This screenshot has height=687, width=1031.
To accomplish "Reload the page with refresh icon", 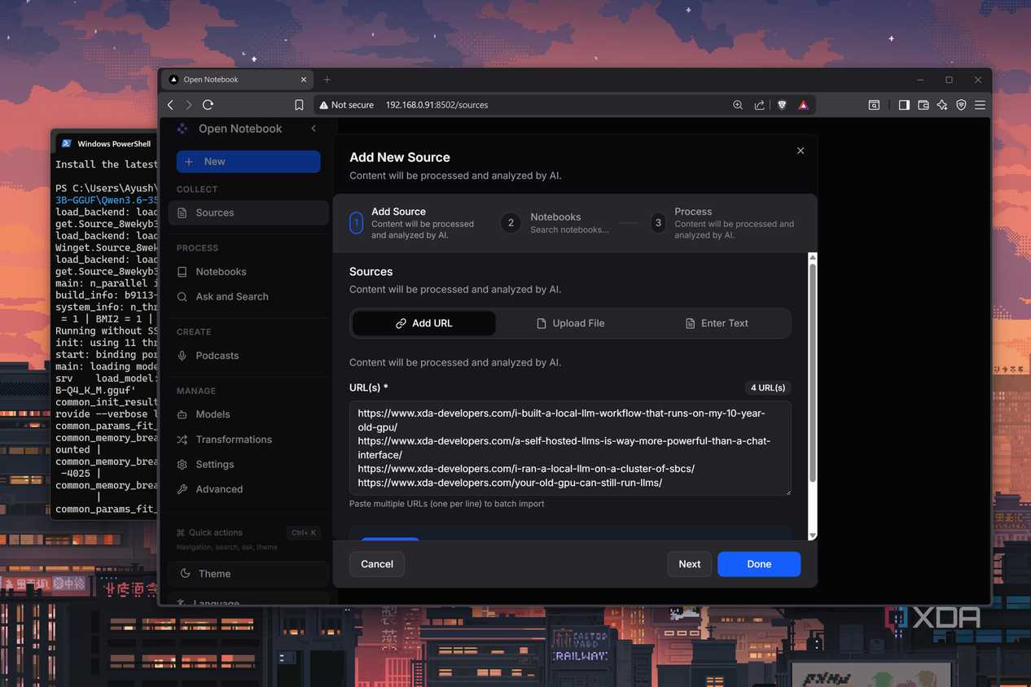I will tap(208, 105).
